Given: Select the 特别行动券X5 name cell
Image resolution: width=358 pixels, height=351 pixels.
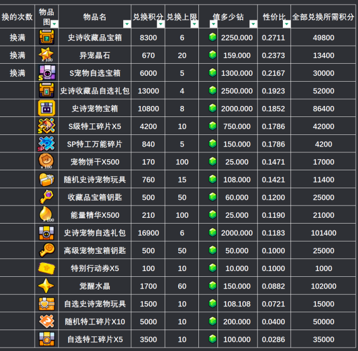Looking at the screenshot, I should [95, 268].
